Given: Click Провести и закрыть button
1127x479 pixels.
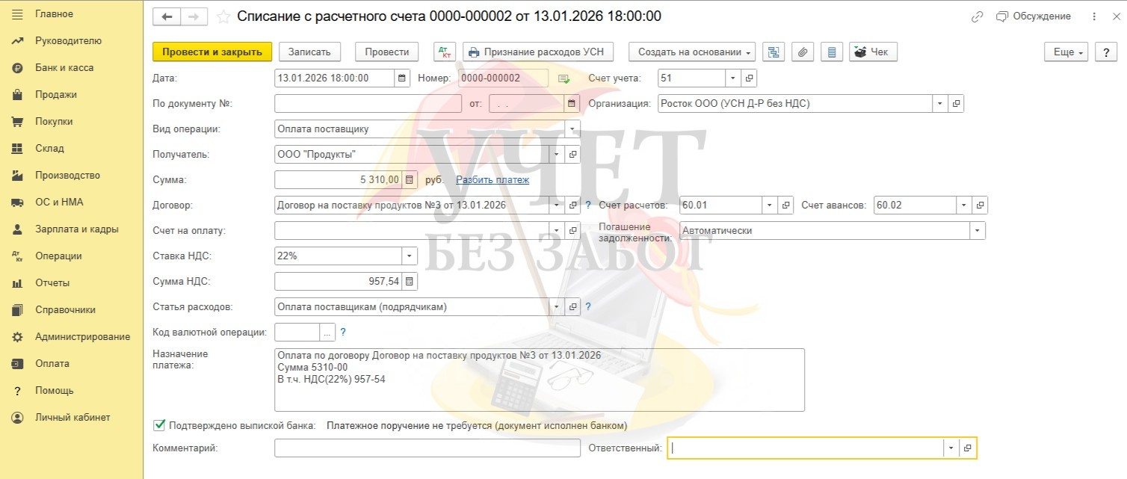Looking at the screenshot, I should (212, 52).
